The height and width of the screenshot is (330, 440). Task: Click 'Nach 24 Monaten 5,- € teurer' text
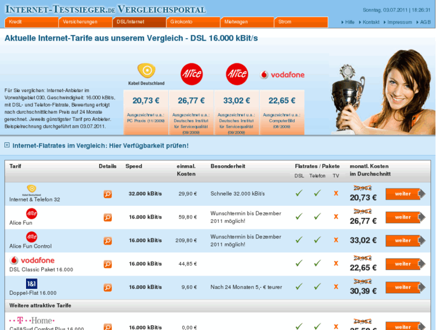click(x=246, y=287)
